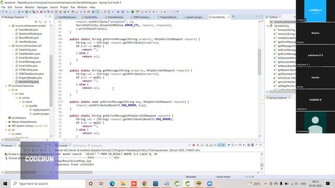This screenshot has width=335, height=188.
Task: Open ExamModel.java in Package Explorer
Action: (x=28, y=30)
